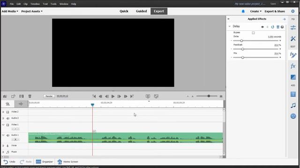Open Add Media dropdown
300x168 pixels.
point(10,11)
